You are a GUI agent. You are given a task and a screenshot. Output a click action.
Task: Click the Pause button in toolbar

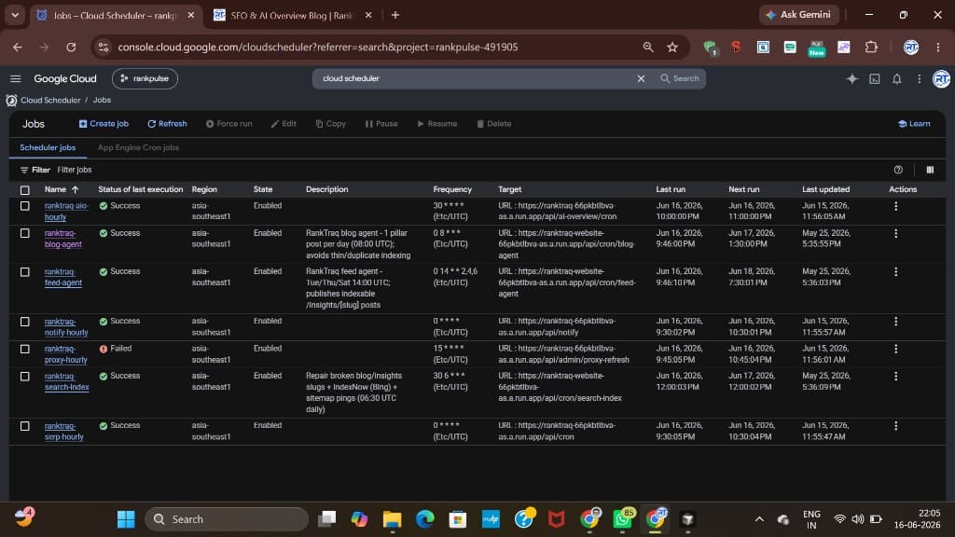pos(381,124)
